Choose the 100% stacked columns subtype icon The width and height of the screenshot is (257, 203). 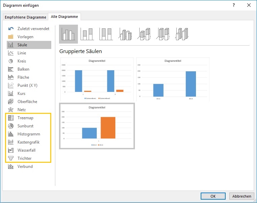[106, 34]
